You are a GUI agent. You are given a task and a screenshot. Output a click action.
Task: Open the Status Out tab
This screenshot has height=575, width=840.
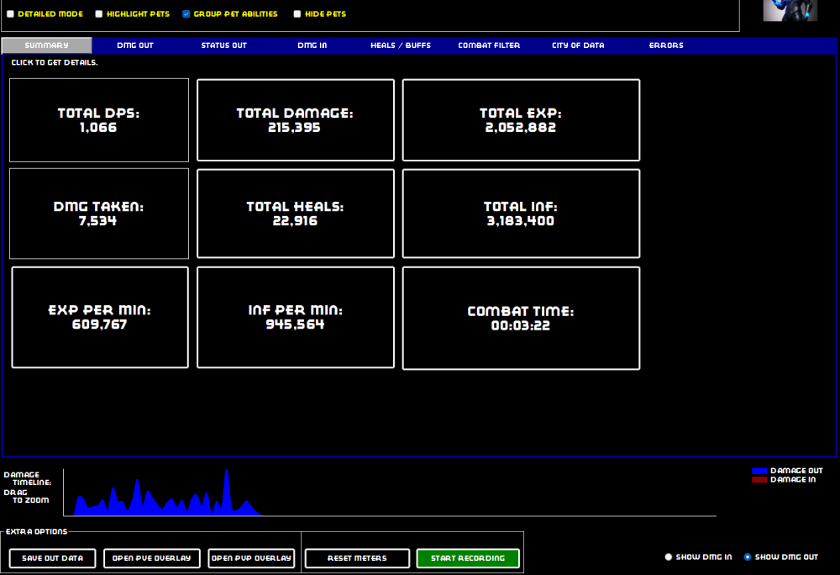[223, 45]
